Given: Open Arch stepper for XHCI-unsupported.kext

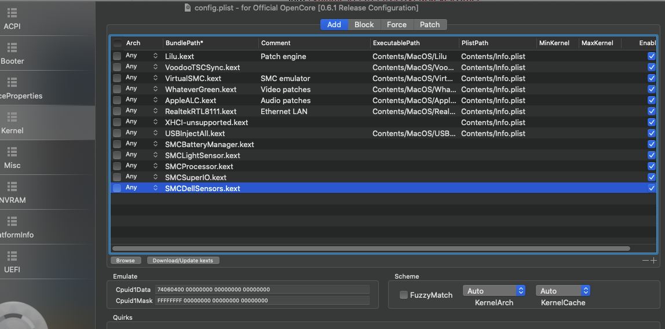Looking at the screenshot, I should click(156, 122).
